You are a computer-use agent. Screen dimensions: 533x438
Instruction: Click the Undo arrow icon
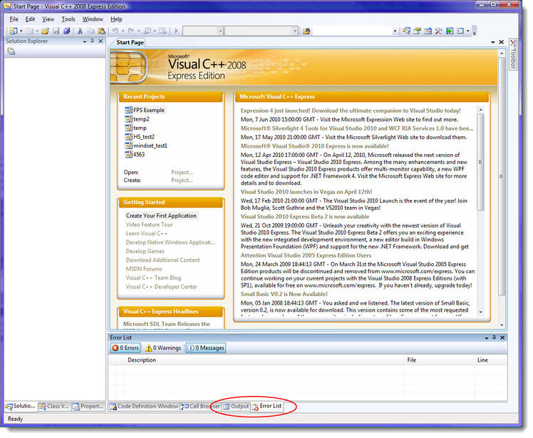pos(115,31)
